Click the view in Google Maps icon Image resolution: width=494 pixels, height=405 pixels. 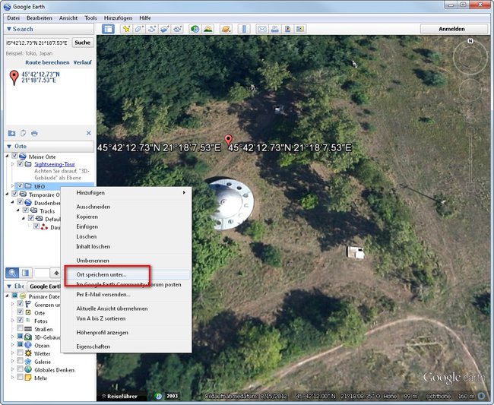point(300,29)
